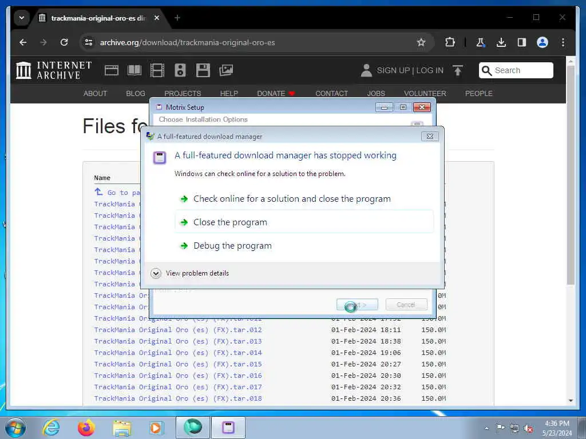
Task: Open the CONTACT menu item
Action: pos(331,93)
